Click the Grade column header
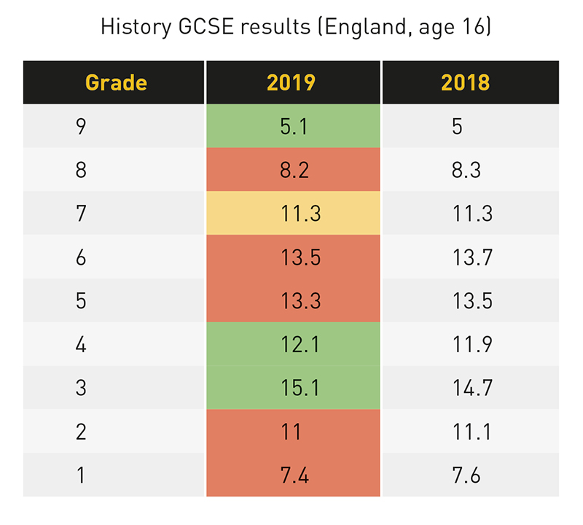 tap(114, 82)
